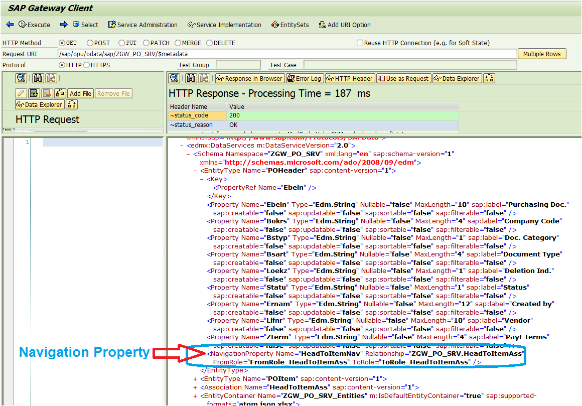The height and width of the screenshot is (406, 582).
Task: Open Data Explorer for the HTTP Request
Action: [39, 104]
